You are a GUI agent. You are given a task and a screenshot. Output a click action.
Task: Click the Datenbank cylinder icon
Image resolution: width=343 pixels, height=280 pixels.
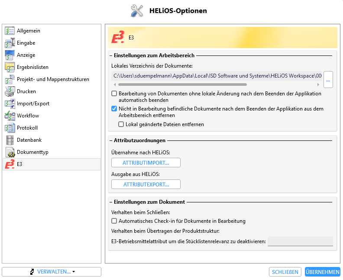(x=10, y=140)
